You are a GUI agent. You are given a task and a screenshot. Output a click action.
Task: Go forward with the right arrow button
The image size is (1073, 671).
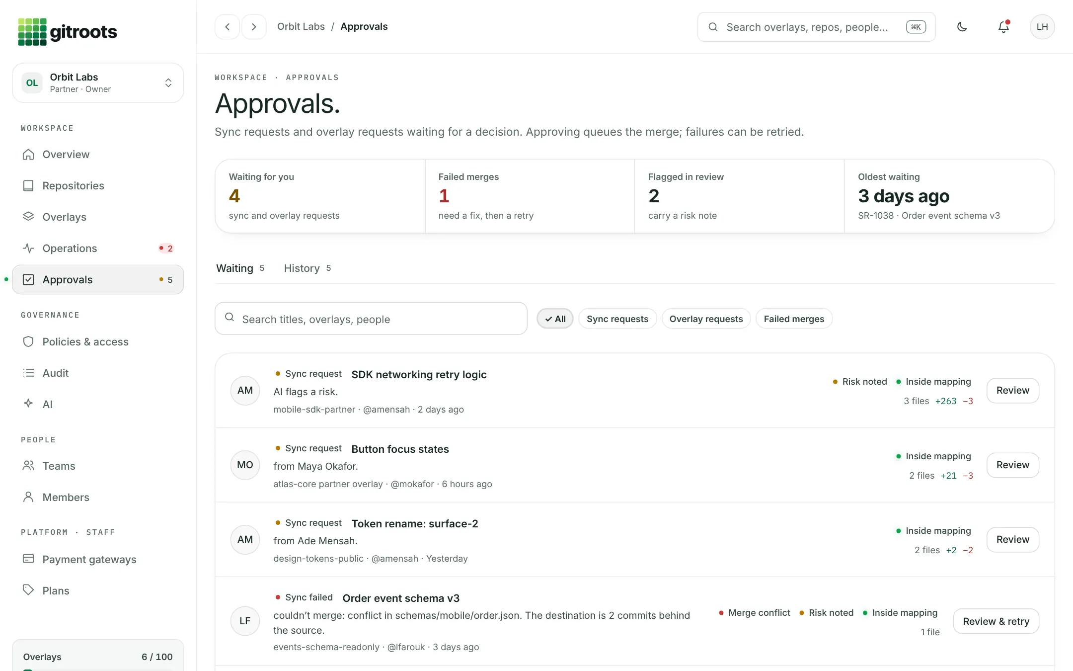254,27
